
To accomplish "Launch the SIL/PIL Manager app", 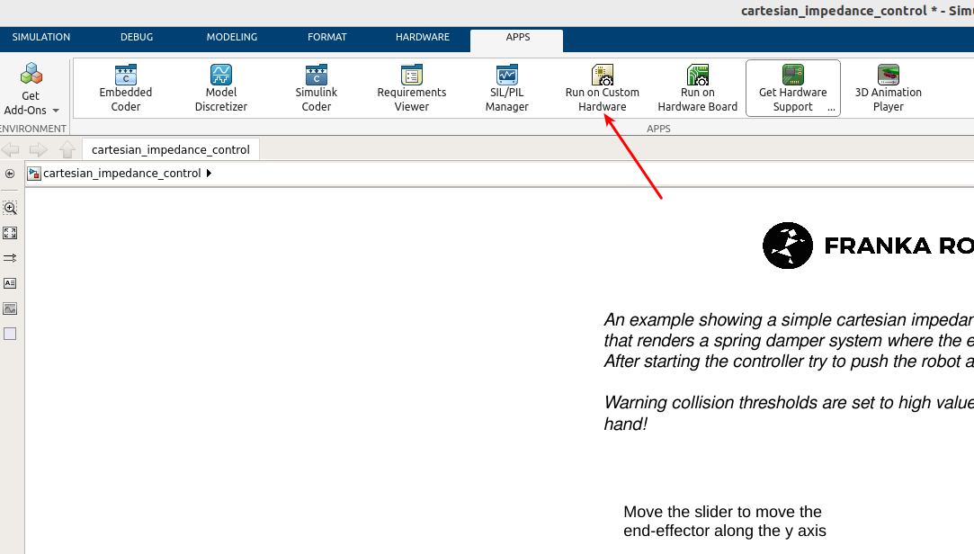I will 507,88.
